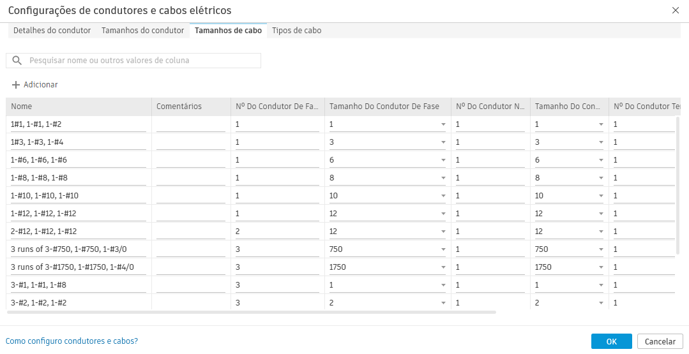Close the Configurações de condutores dialog

pos(676,10)
